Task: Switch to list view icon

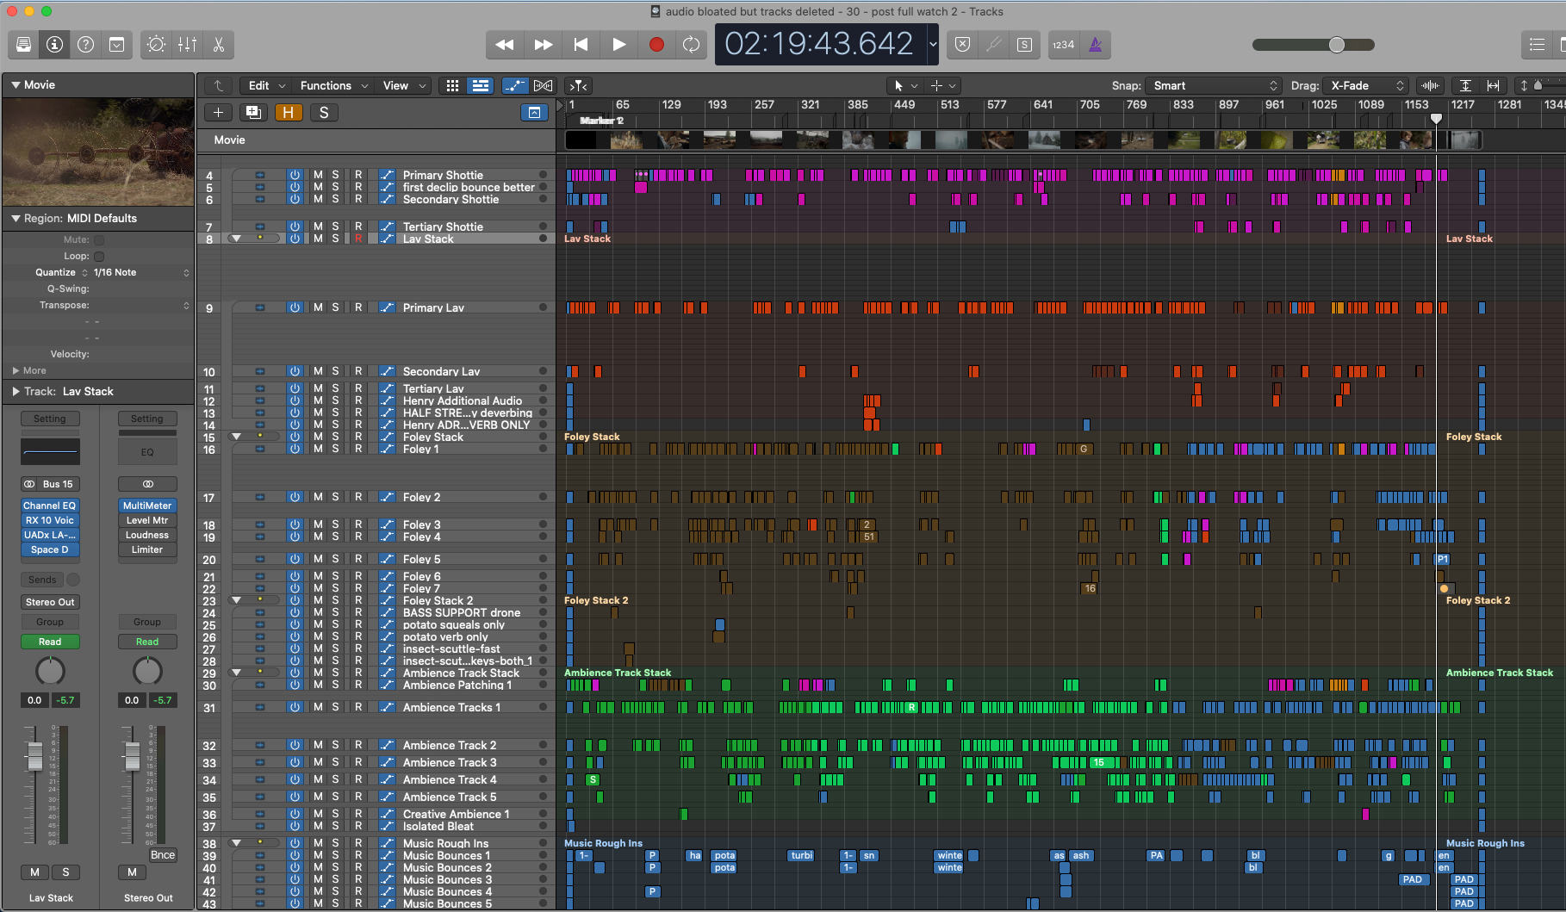Action: (480, 85)
